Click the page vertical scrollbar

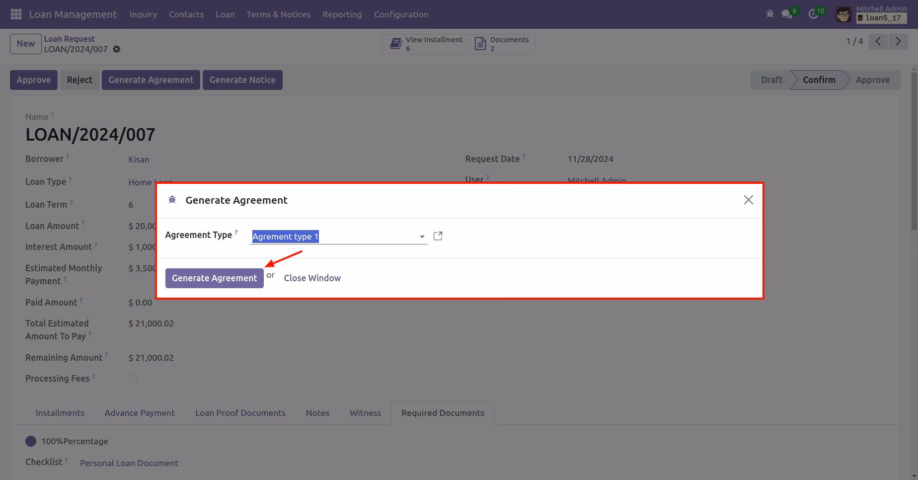pyautogui.click(x=914, y=151)
